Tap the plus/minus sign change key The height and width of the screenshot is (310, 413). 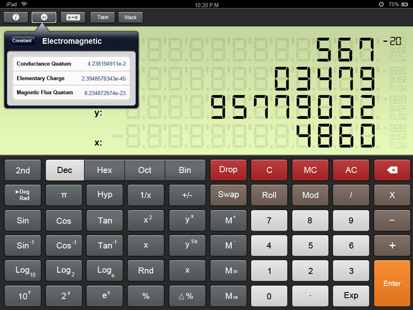(187, 195)
